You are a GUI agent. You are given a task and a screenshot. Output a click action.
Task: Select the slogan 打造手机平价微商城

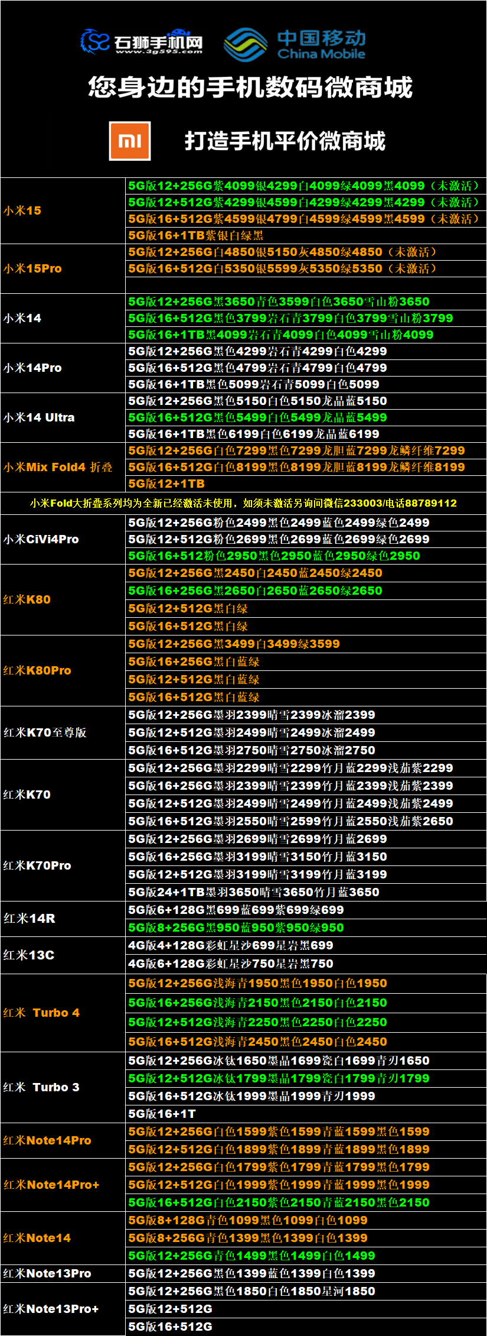(x=285, y=141)
